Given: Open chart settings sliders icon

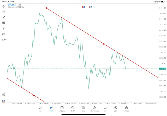Looking at the screenshot, I should pos(4,23).
